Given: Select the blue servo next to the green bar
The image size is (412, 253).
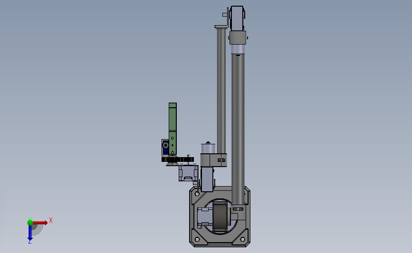Looking at the screenshot, I should pyautogui.click(x=165, y=148).
